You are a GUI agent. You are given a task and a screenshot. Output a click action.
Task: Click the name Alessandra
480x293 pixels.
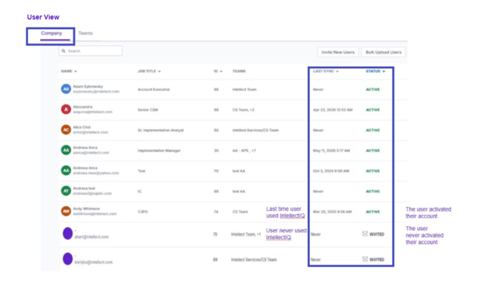pyautogui.click(x=83, y=107)
